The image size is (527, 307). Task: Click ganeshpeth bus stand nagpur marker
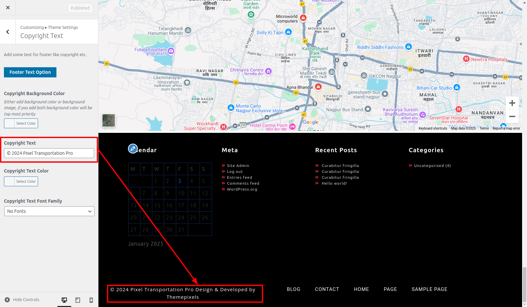(x=385, y=94)
